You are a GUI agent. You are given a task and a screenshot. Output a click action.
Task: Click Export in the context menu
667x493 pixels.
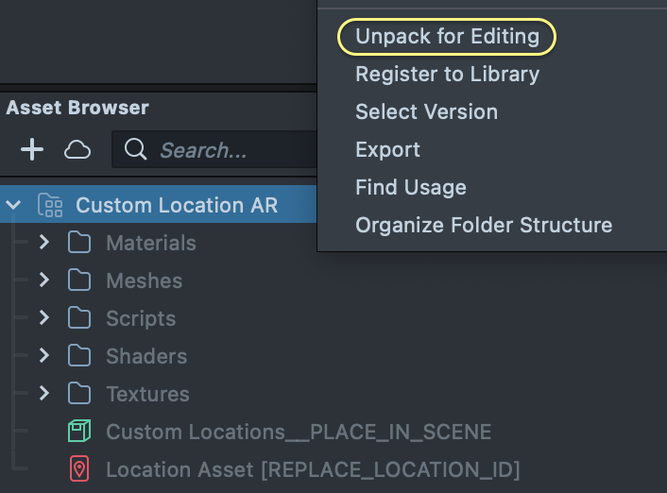tap(387, 149)
